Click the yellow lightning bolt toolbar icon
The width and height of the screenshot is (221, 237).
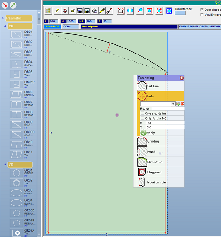(x=57, y=11)
